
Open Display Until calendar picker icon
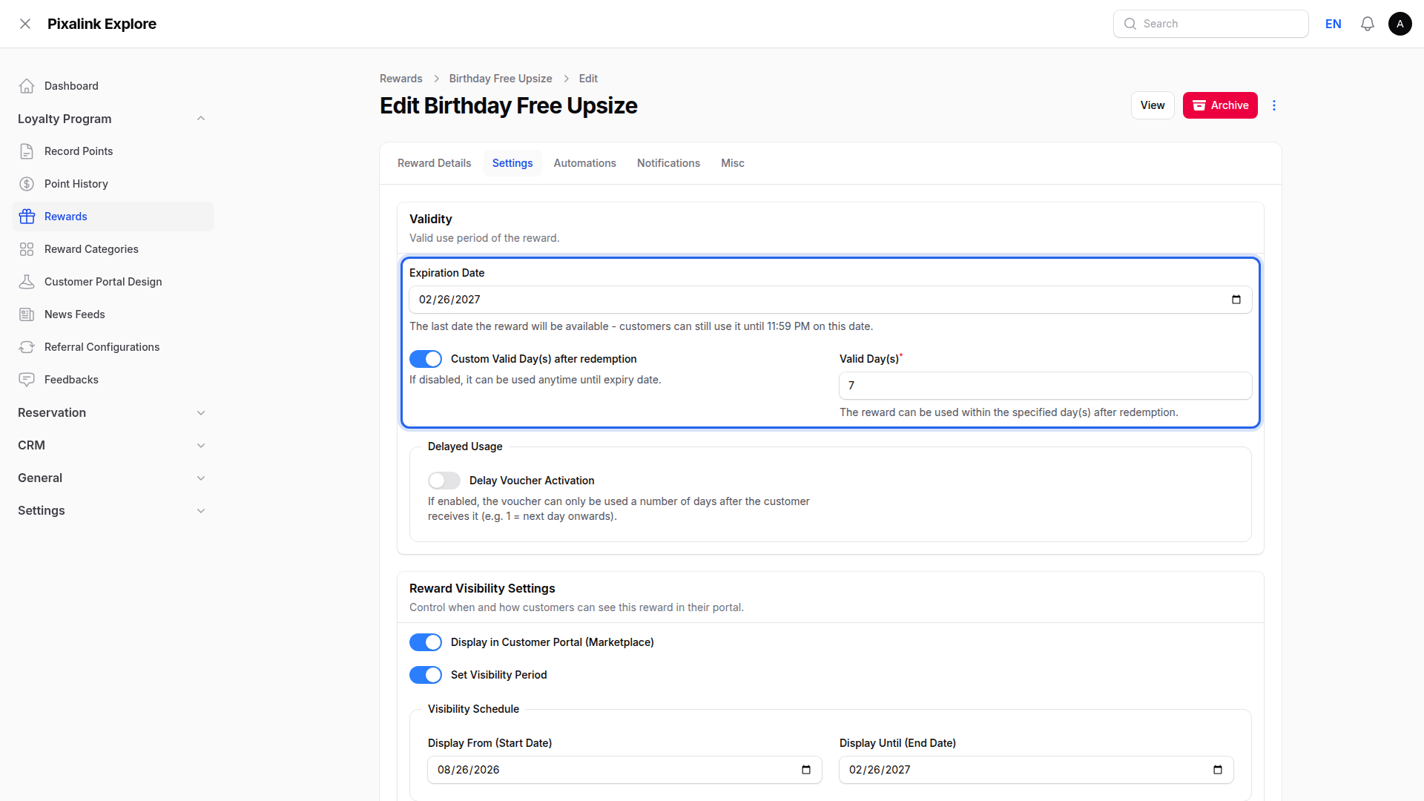coord(1218,770)
